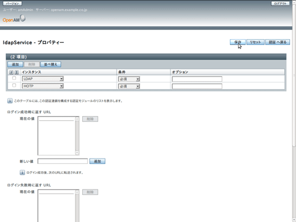296x222 pixels.
Task: Click scroll-down arrow in success URL list
Action: click(77, 153)
